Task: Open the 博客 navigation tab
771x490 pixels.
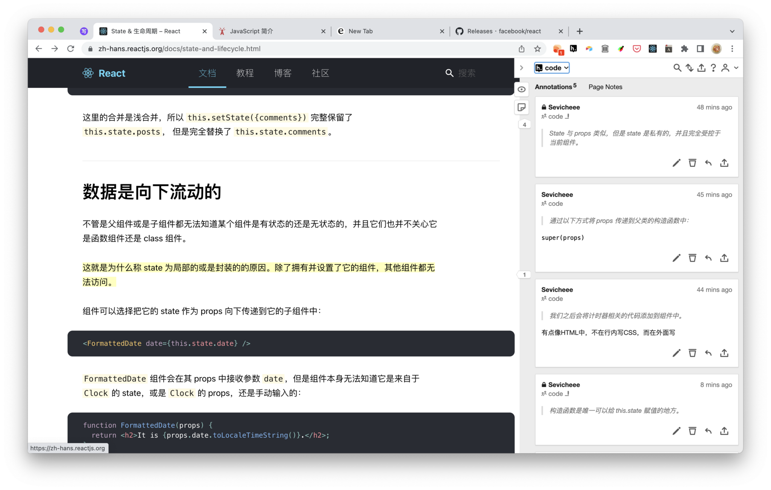Action: tap(283, 73)
